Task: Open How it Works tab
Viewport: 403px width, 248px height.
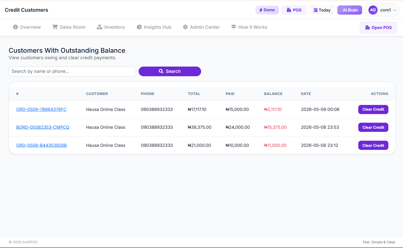Action: 249,27
